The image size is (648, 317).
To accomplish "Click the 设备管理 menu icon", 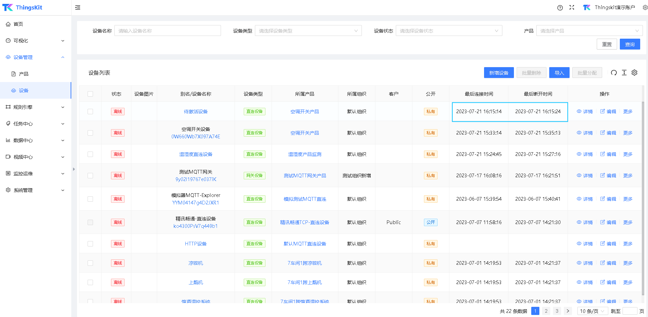I will pyautogui.click(x=8, y=57).
